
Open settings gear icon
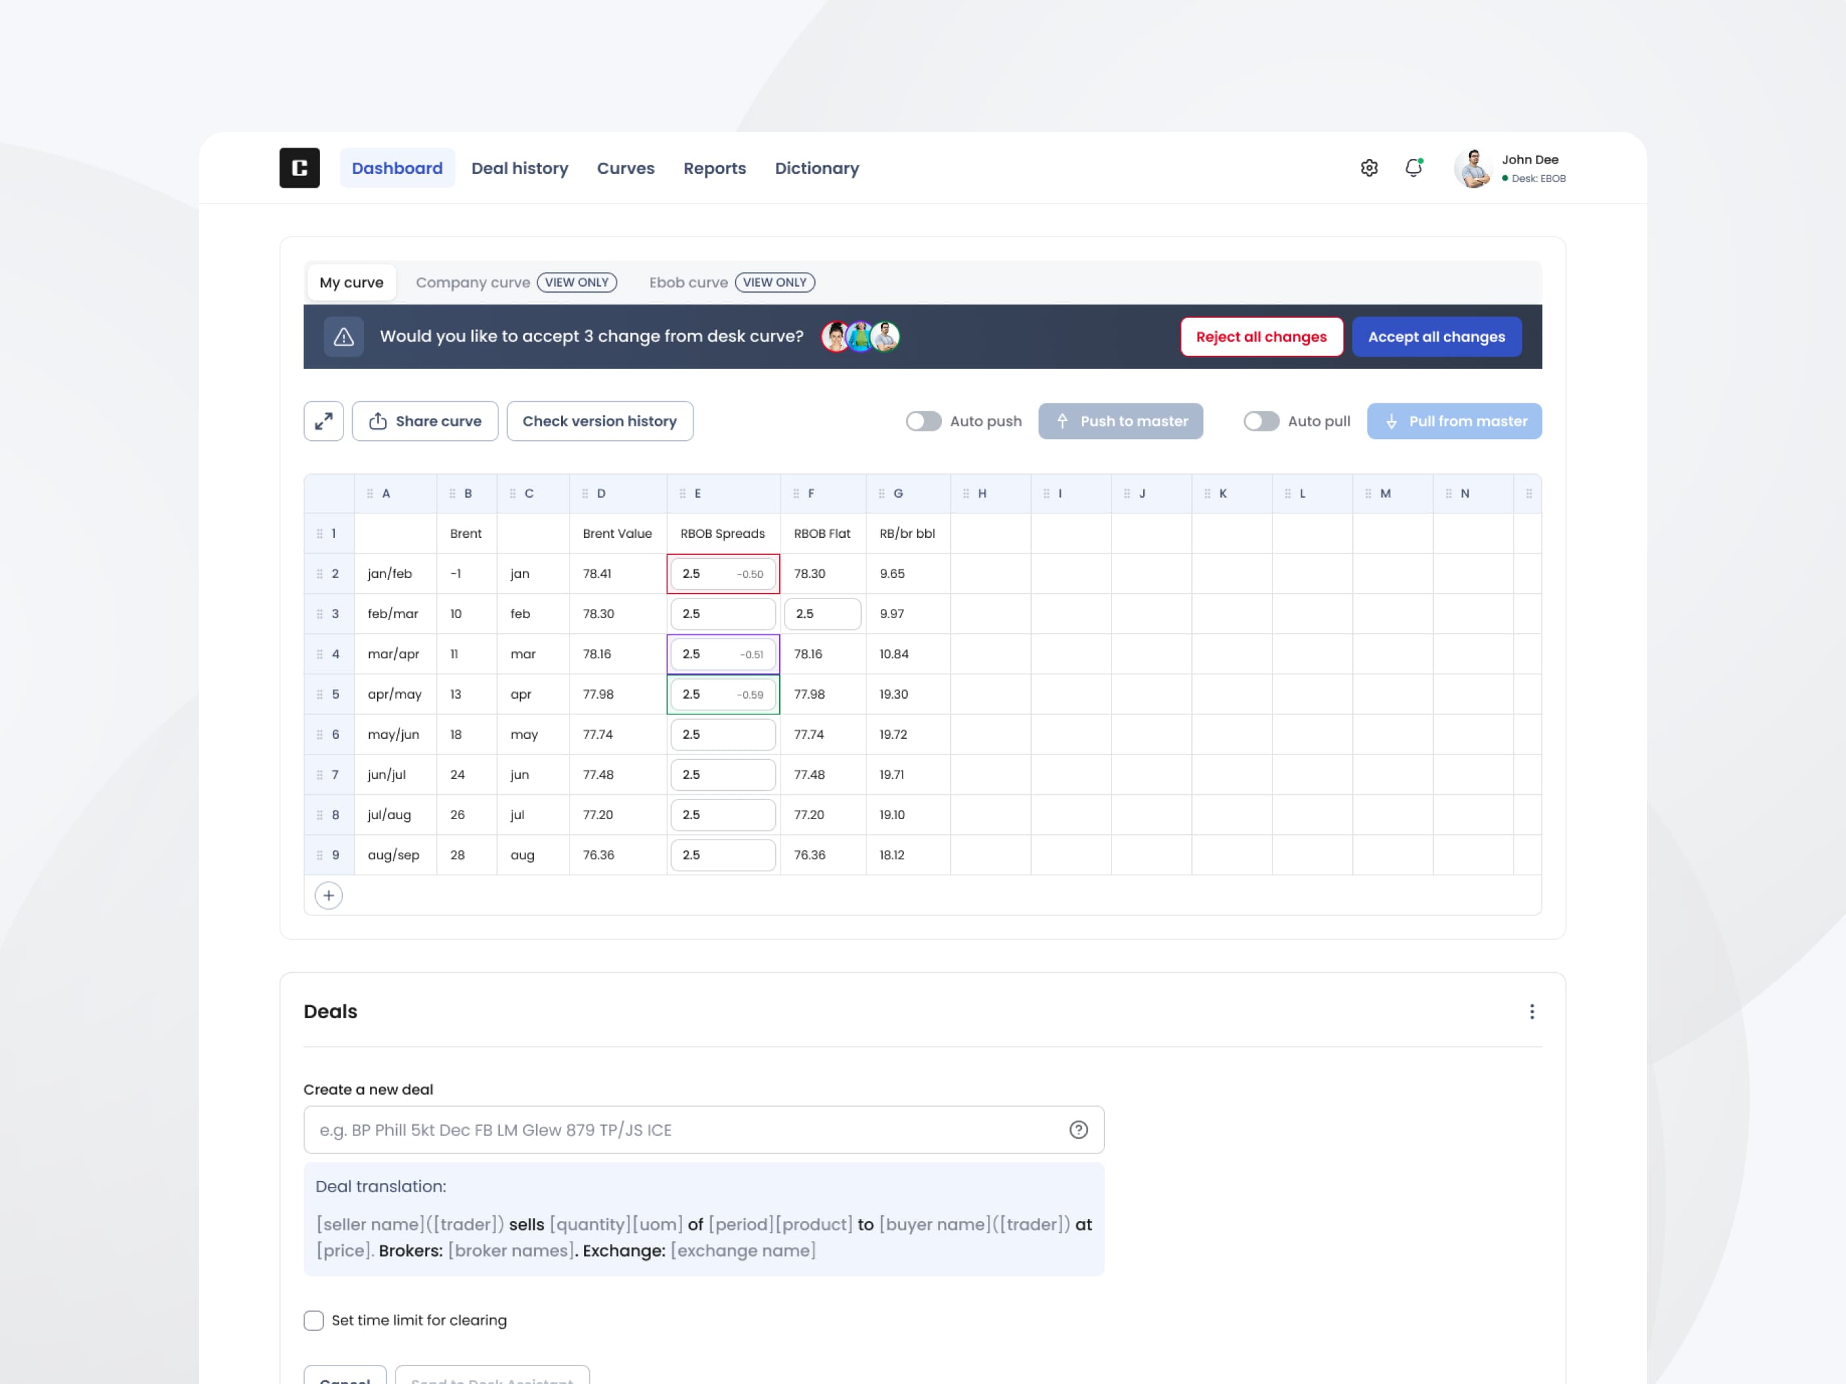pos(1369,167)
